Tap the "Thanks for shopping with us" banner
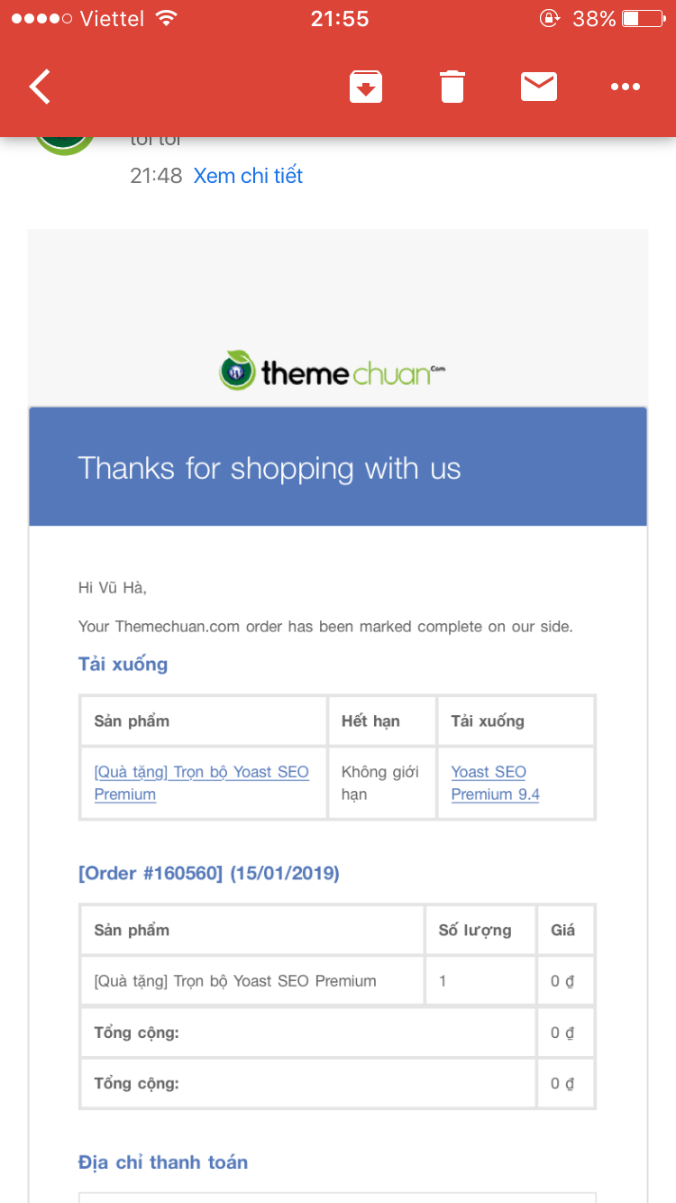Image resolution: width=676 pixels, height=1203 pixels. point(269,468)
